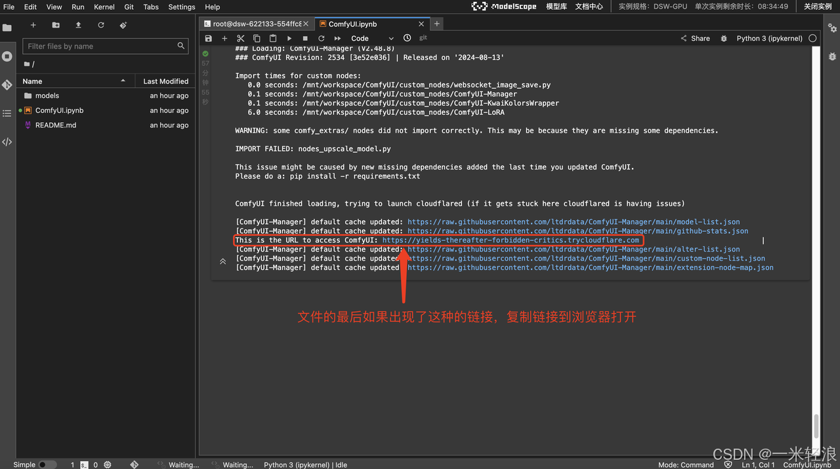The width and height of the screenshot is (840, 469).
Task: Open the Kernel menu
Action: click(104, 7)
